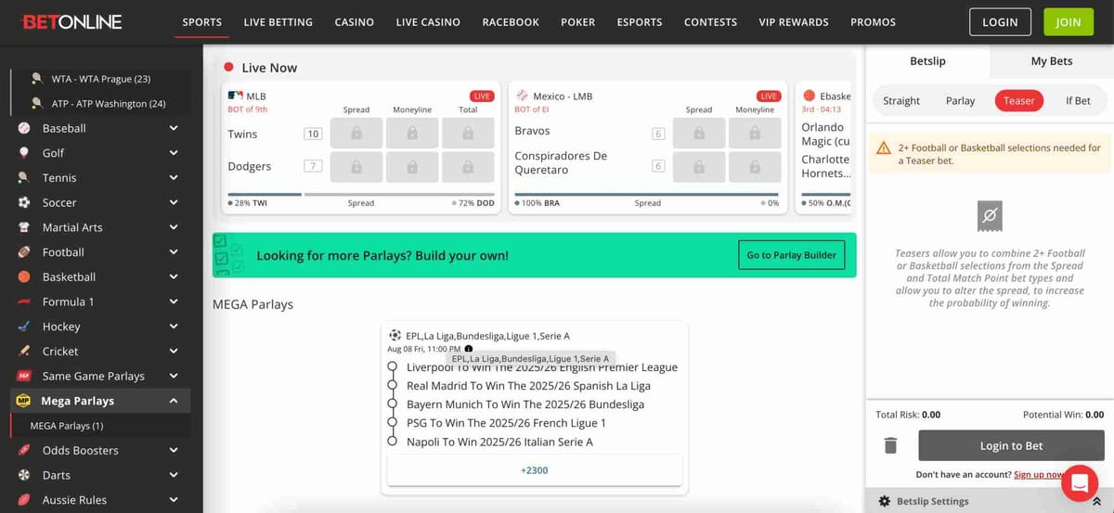This screenshot has width=1114, height=513.
Task: Expand the Baseball sports category
Action: [174, 128]
